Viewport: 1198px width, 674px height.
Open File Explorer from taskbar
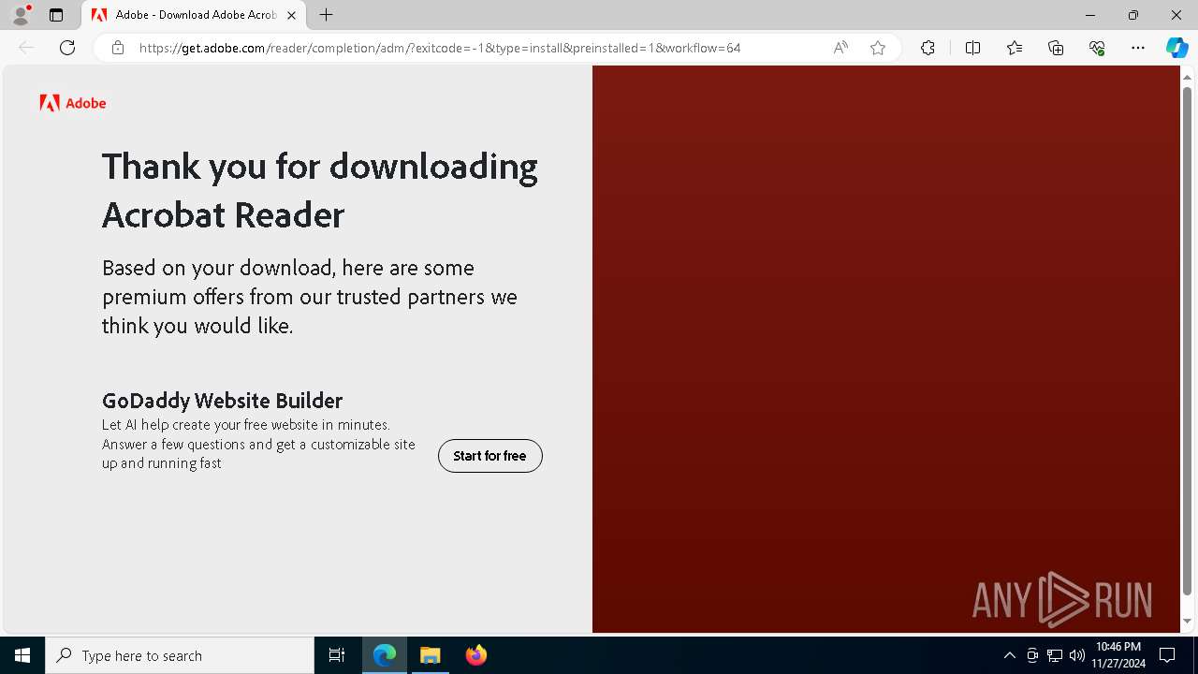(430, 655)
